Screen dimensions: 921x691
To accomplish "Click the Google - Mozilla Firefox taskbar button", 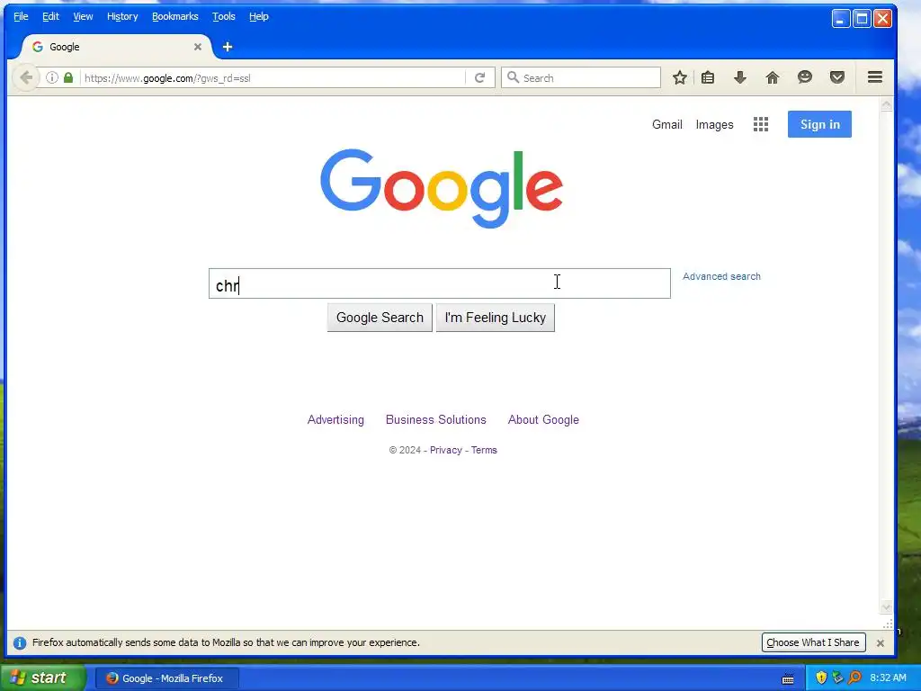I will click(167, 678).
